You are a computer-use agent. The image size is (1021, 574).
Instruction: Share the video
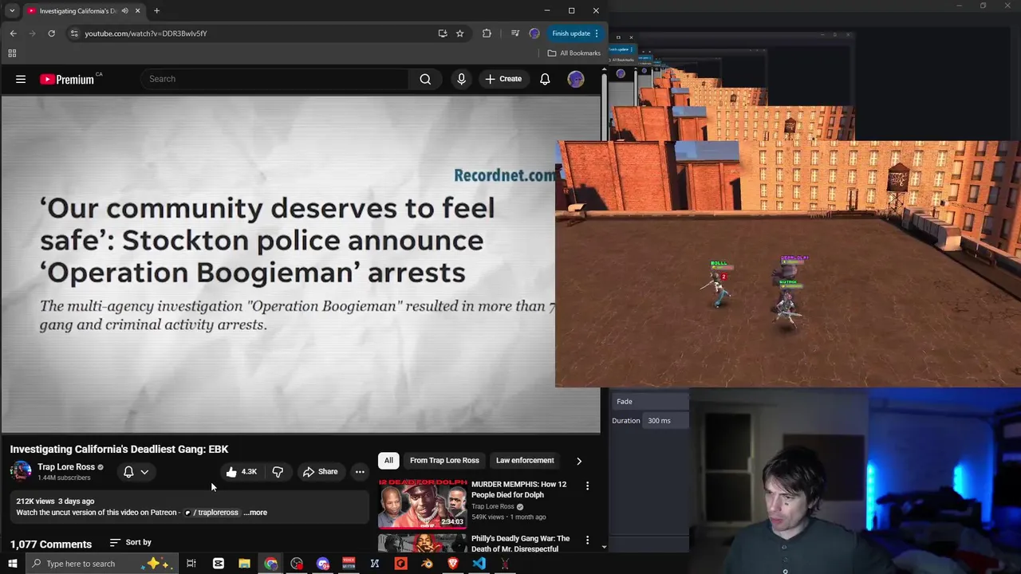click(320, 472)
